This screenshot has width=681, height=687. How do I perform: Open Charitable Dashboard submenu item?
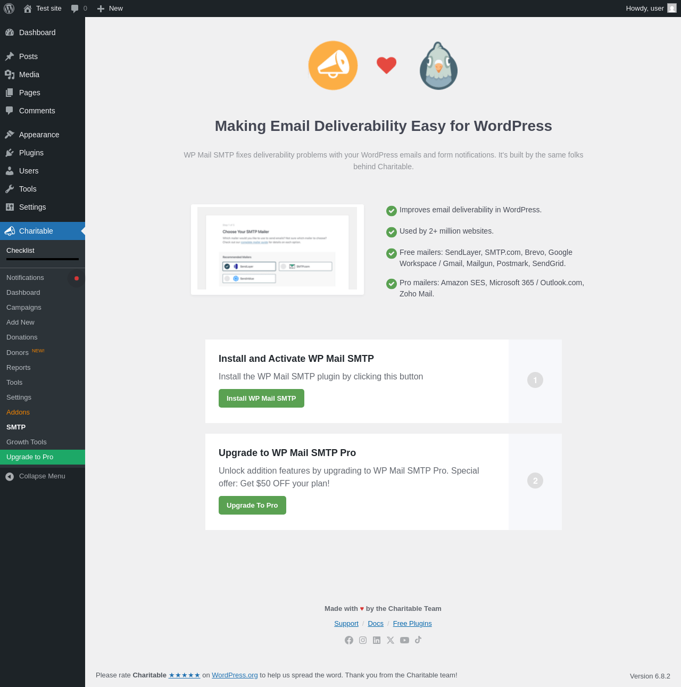23,293
